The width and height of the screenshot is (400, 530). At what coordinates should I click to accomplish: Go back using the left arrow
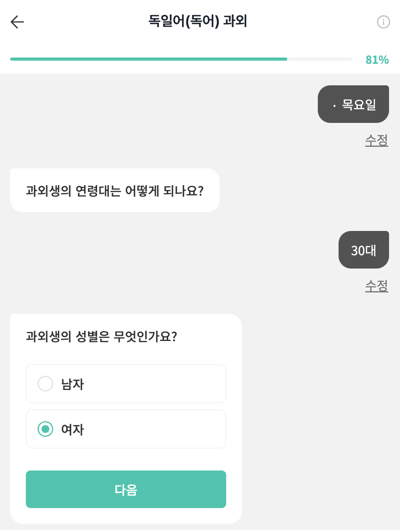coord(17,22)
